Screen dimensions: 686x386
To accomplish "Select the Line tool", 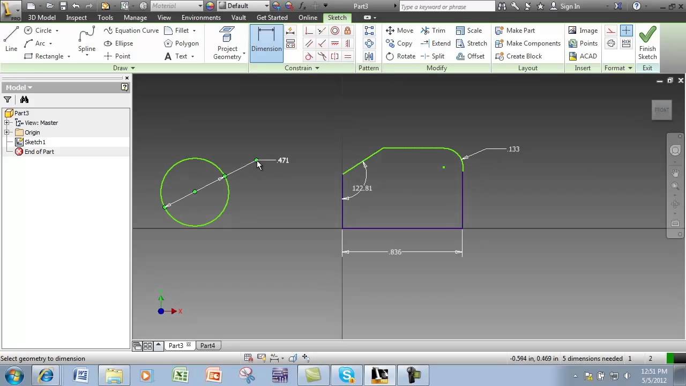I will [x=11, y=39].
